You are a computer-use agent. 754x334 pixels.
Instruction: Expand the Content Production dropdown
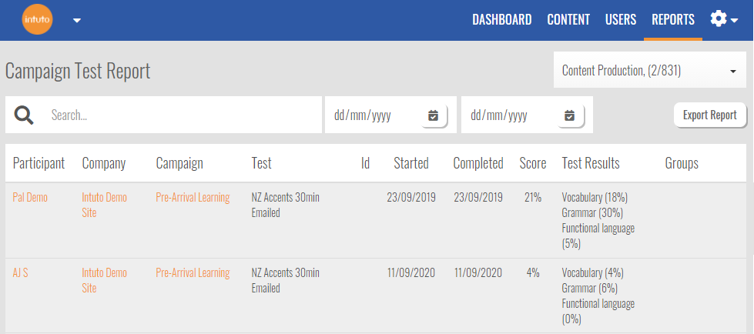648,71
